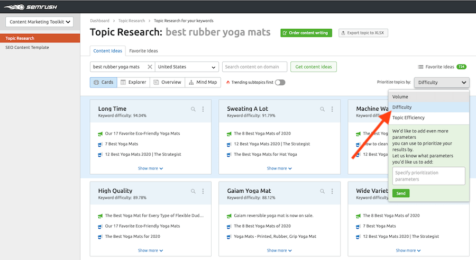Click Get content ideas button
Screen dimensions: 476x260
tap(313, 67)
